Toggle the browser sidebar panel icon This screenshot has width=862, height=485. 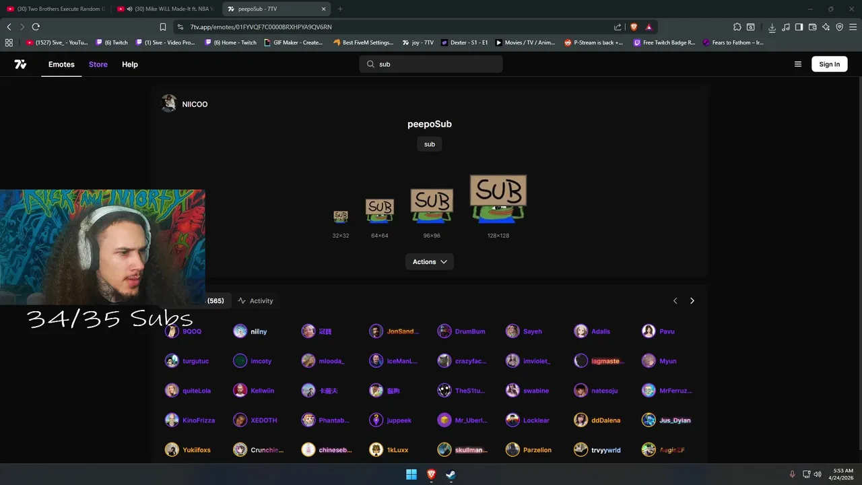pos(799,27)
